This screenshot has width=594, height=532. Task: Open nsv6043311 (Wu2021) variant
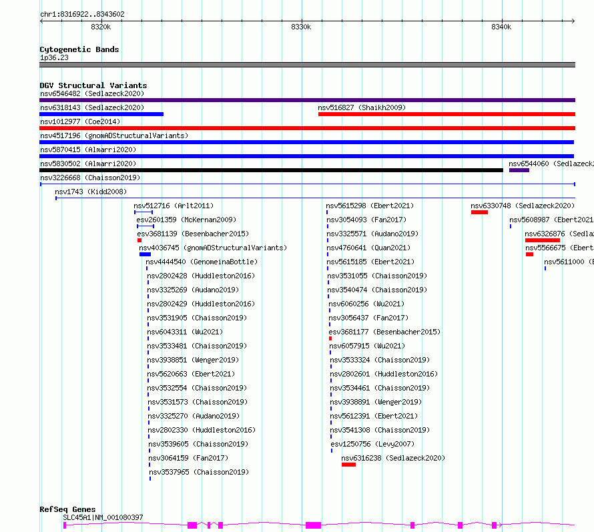[185, 332]
